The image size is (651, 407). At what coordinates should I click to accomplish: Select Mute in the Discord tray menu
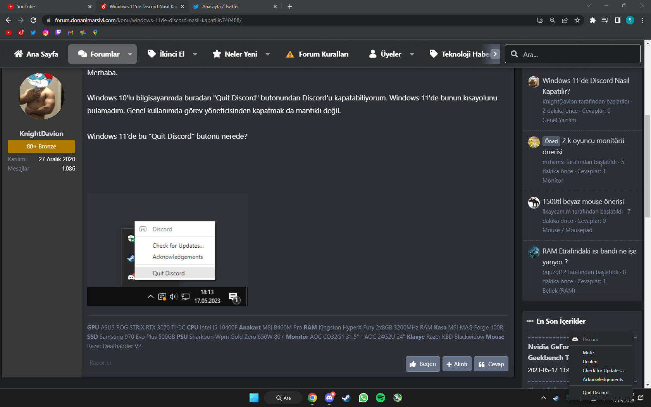601,353
